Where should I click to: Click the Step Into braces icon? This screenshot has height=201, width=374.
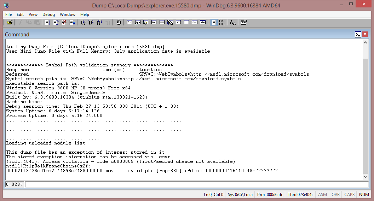tap(83, 22)
